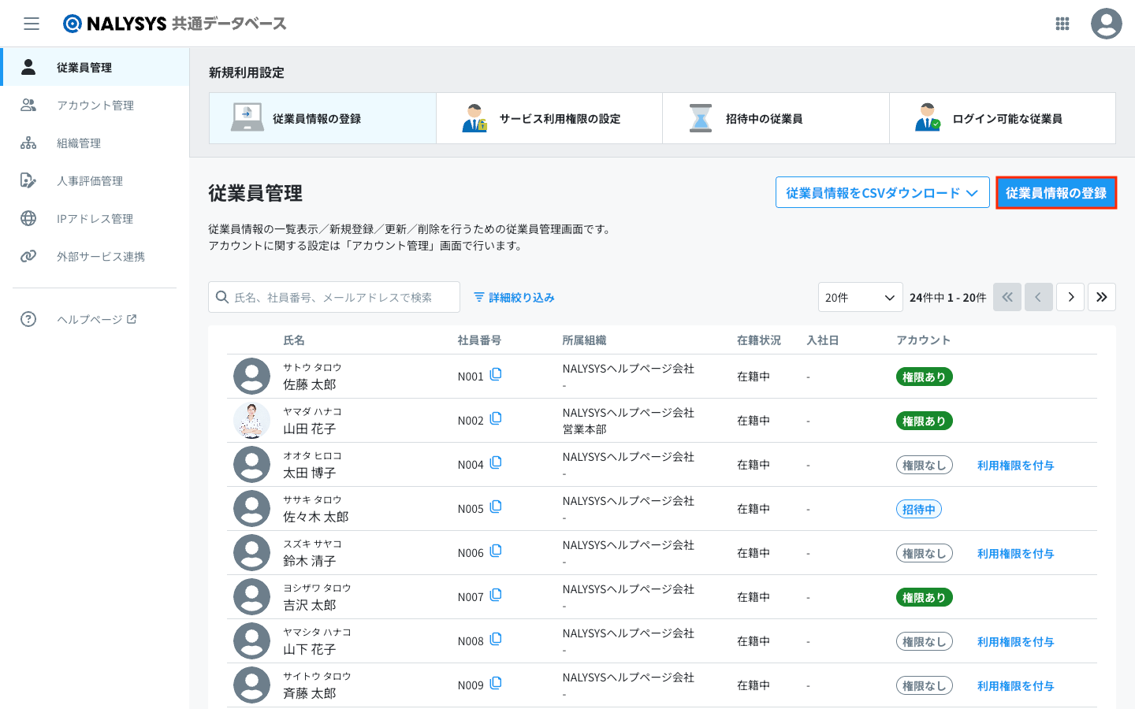Select アカウント管理 in the sidebar
Viewport: 1135px width, 709px height.
click(95, 106)
